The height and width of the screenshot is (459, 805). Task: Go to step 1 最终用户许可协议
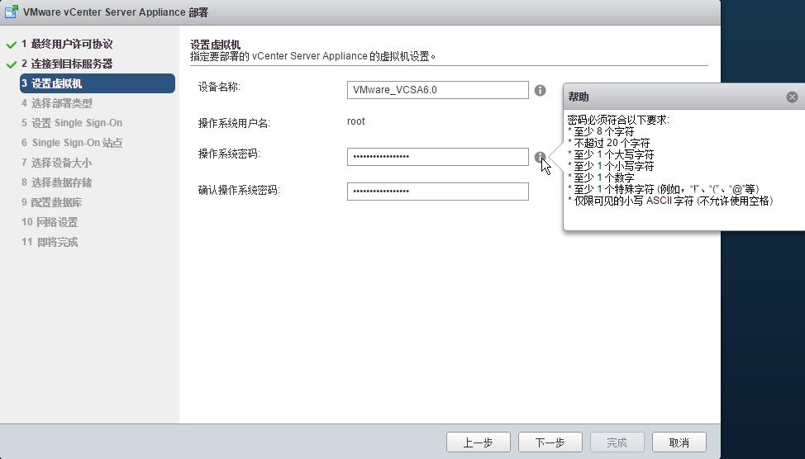point(67,44)
